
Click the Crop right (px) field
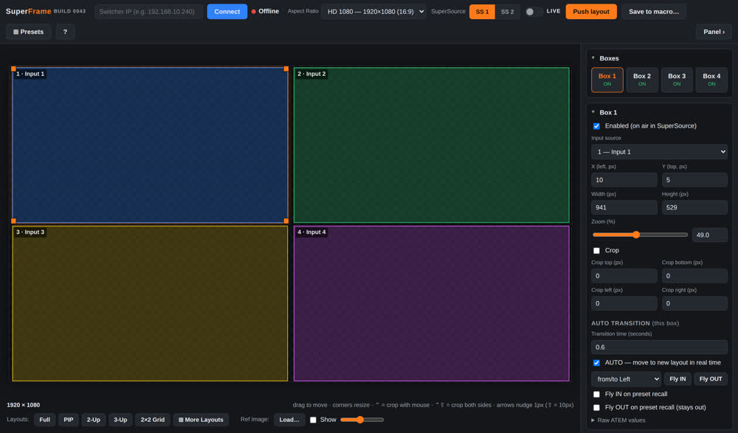tap(694, 303)
